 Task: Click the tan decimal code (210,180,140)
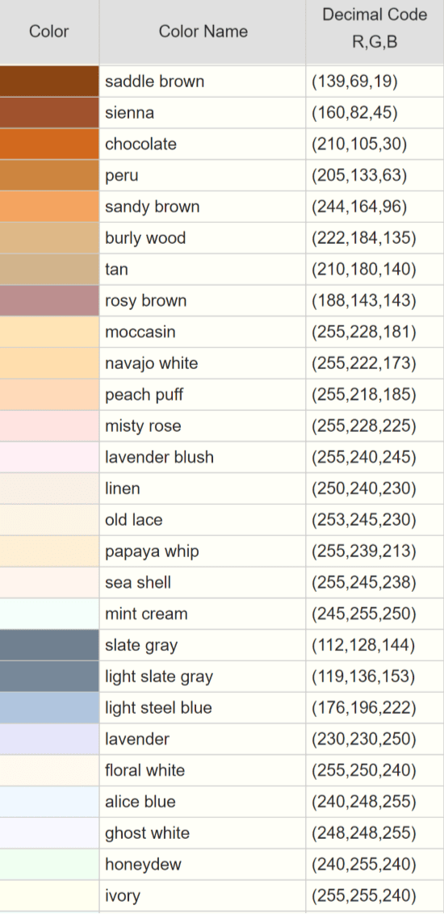click(x=364, y=270)
